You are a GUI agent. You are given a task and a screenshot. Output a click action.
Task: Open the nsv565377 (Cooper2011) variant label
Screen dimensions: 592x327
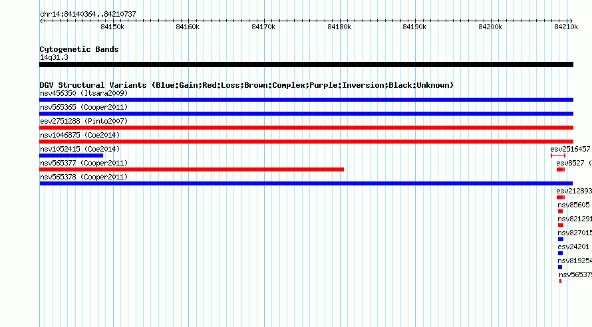coord(84,163)
